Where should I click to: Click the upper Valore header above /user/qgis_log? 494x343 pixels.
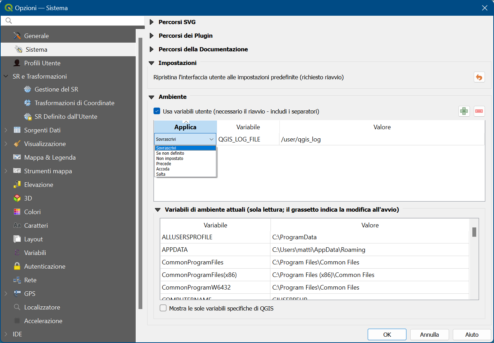tap(382, 127)
